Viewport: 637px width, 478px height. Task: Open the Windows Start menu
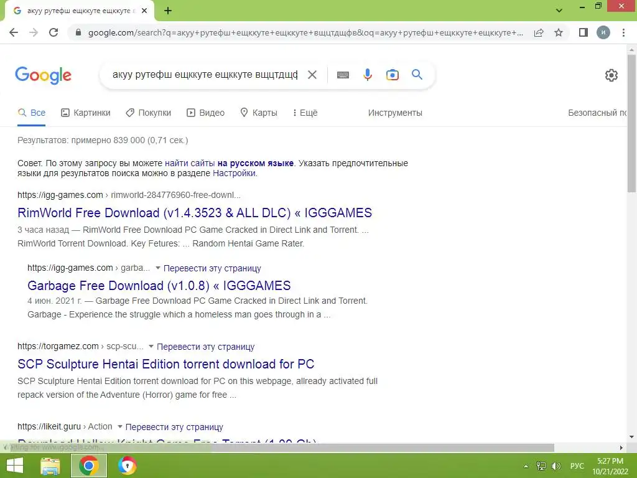point(15,466)
